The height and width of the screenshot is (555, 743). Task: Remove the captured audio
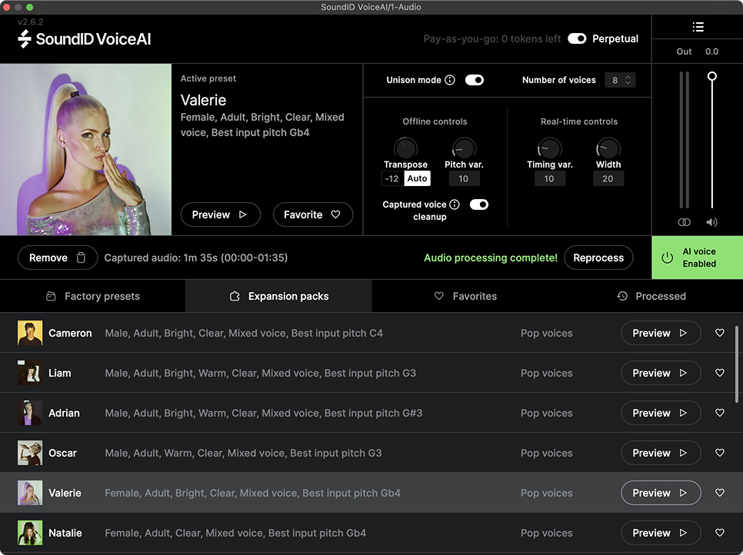(x=58, y=258)
